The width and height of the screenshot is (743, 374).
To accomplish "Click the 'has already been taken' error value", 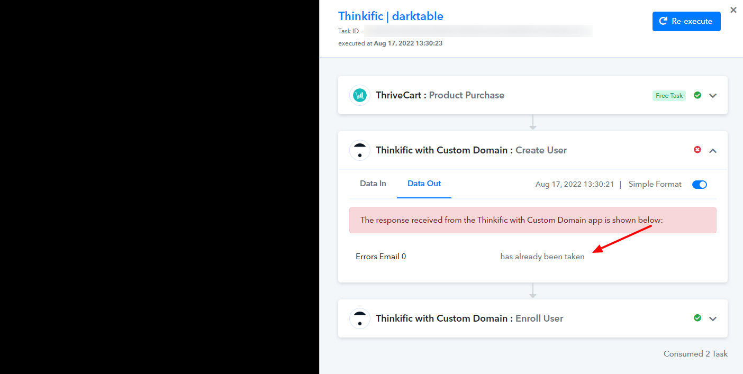I will pyautogui.click(x=542, y=257).
